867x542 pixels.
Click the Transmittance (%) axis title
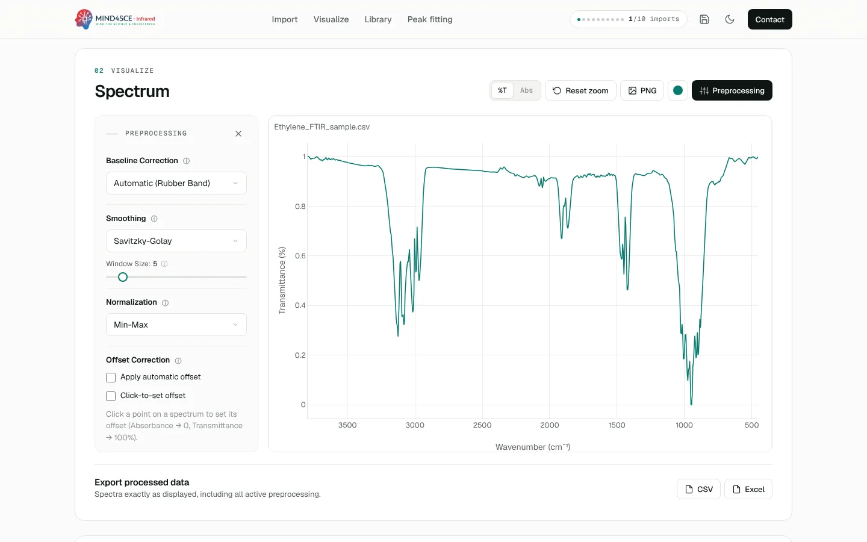(282, 281)
